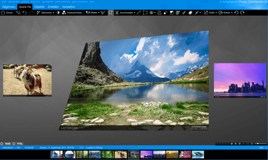
Task: Open the Mein Ashampoo menu
Action: coord(80,2)
